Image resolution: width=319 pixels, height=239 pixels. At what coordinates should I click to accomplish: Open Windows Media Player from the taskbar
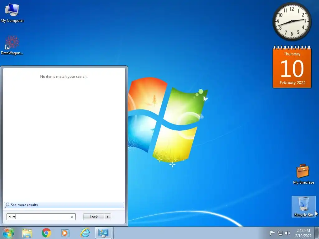65,233
